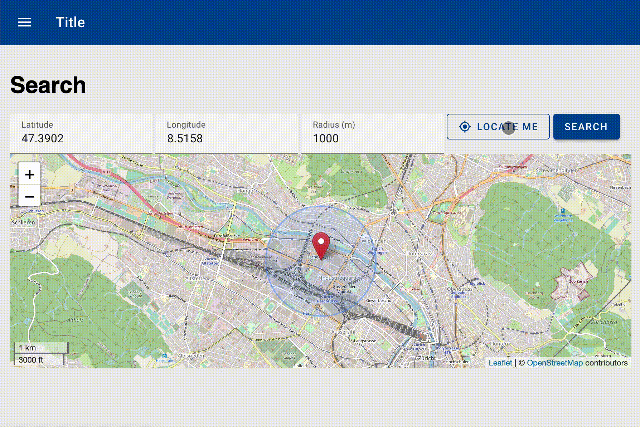
Task: Click the Title text in app bar
Action: [x=71, y=23]
